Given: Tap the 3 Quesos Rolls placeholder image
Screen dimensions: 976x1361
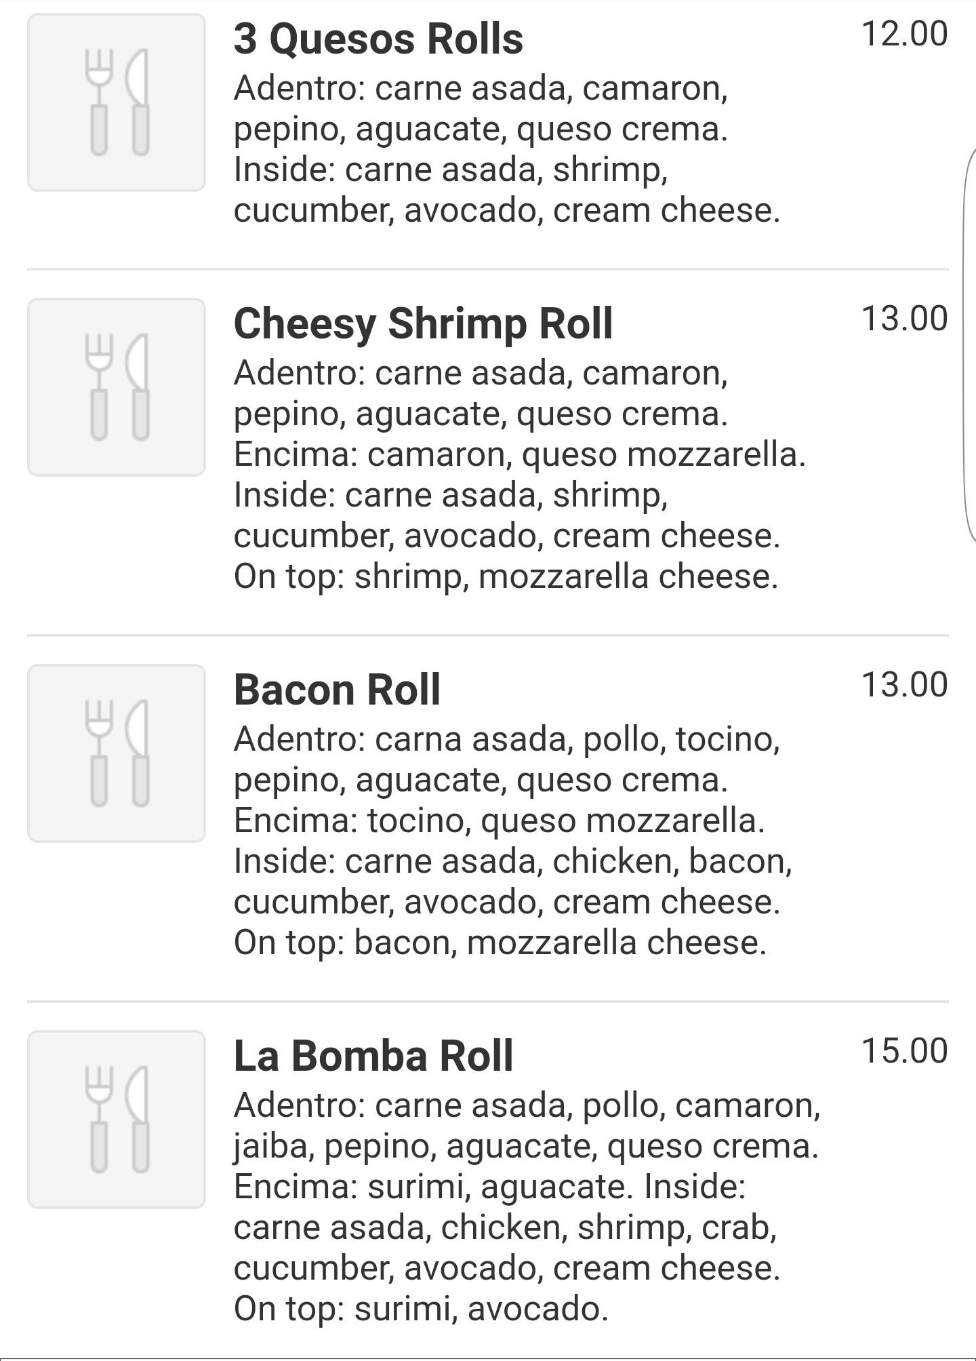Looking at the screenshot, I should pyautogui.click(x=116, y=102).
